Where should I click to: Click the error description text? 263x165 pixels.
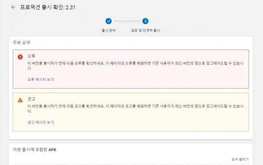pyautogui.click(x=135, y=66)
